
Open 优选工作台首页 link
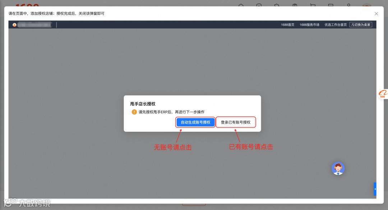click(336, 25)
